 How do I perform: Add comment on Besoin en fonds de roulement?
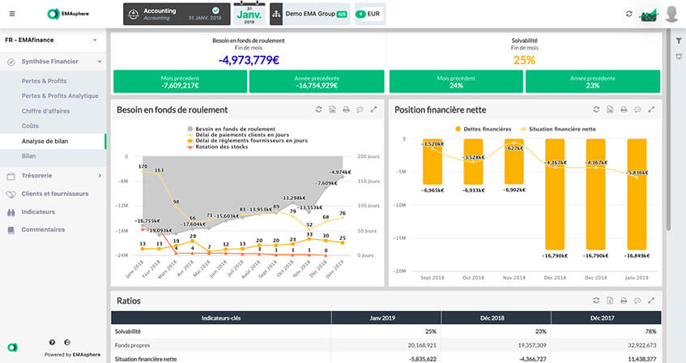360,109
